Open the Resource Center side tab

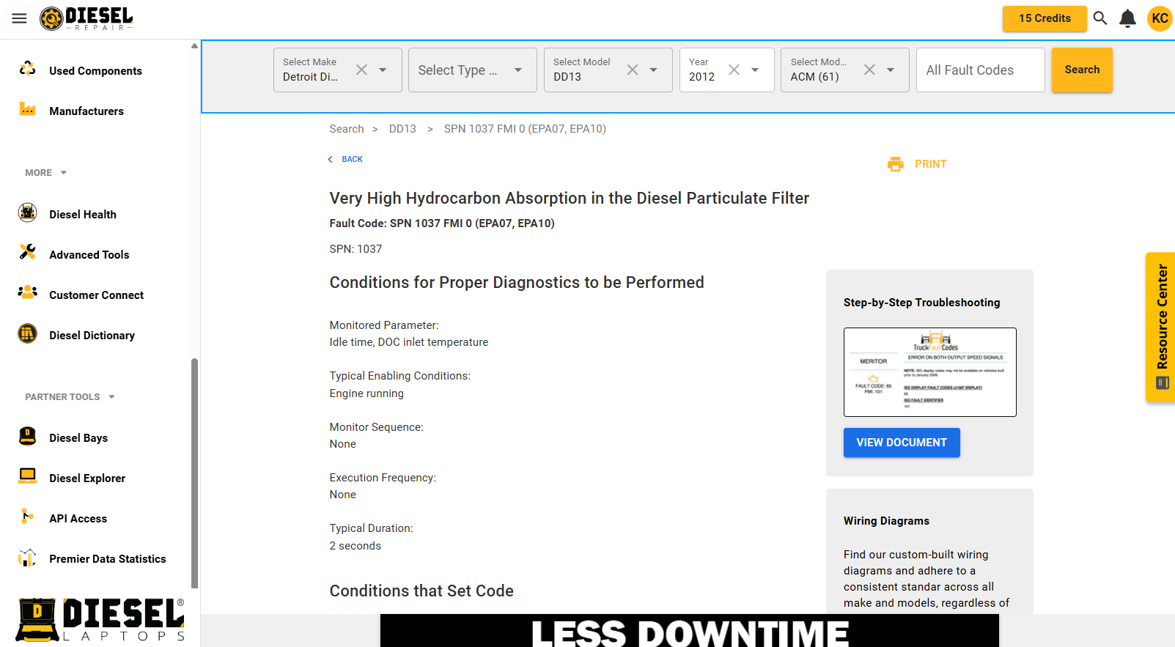click(x=1160, y=327)
